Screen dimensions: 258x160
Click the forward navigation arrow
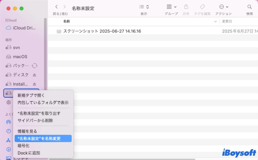click(64, 7)
